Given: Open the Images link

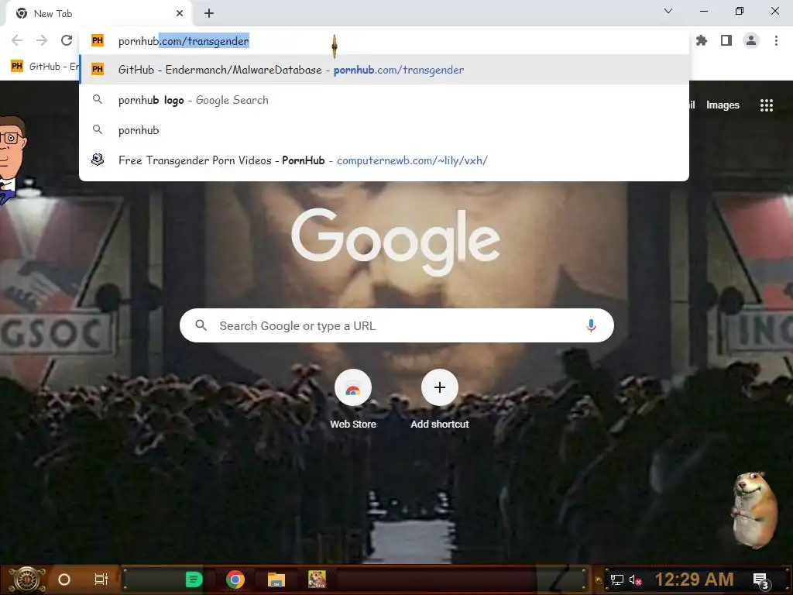Looking at the screenshot, I should [x=723, y=105].
